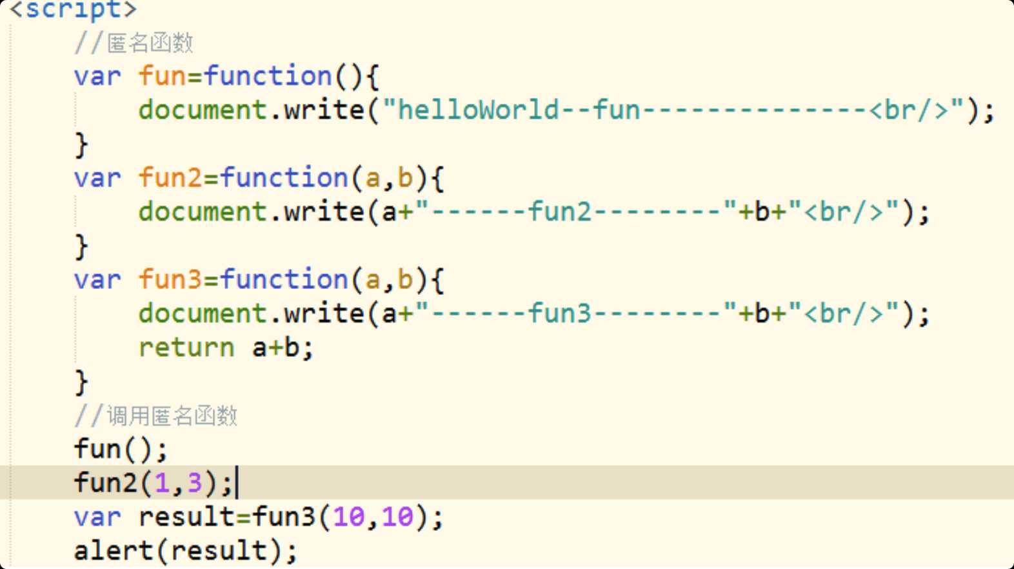The height and width of the screenshot is (569, 1014).
Task: Click the second Chinese comment line
Action: coord(155,415)
